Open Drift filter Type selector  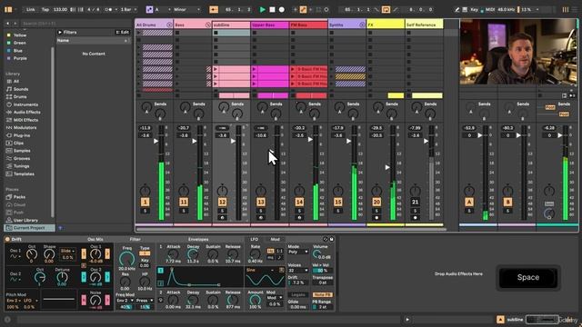(x=145, y=253)
